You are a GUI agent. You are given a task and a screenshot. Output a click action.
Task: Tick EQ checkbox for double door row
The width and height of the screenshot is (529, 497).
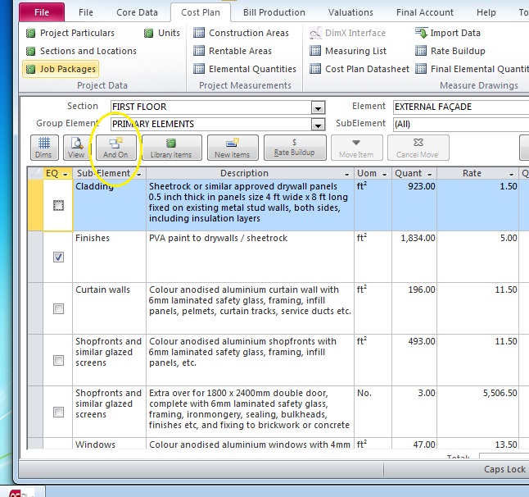(58, 413)
